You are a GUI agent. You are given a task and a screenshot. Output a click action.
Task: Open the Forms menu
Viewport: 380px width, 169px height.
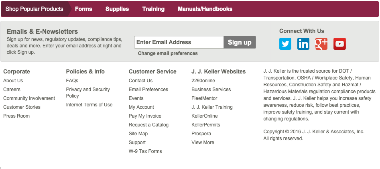[83, 9]
